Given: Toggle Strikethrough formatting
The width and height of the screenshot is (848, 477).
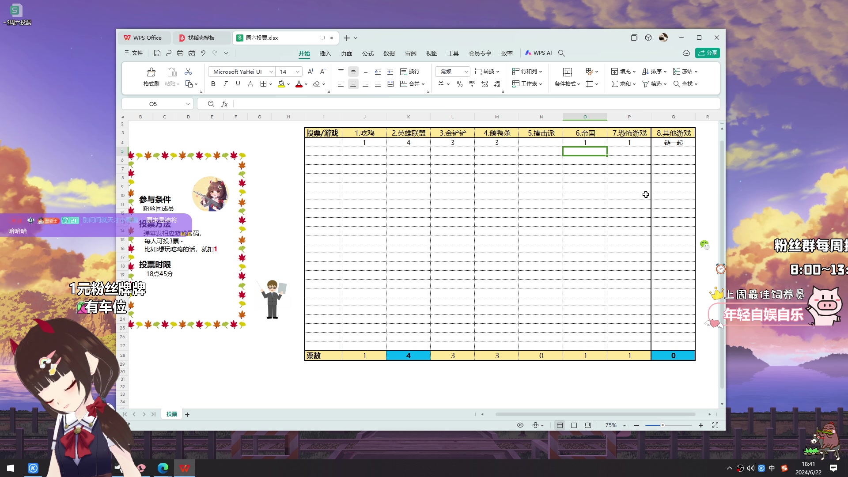Looking at the screenshot, I should click(250, 84).
